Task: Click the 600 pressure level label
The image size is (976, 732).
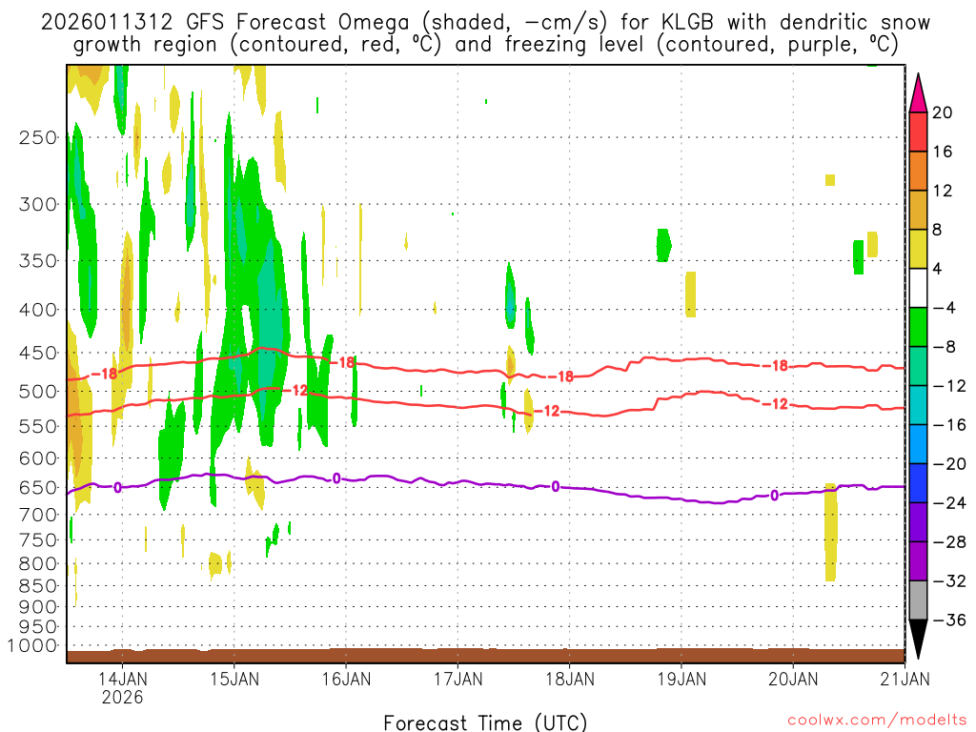Action: point(38,458)
